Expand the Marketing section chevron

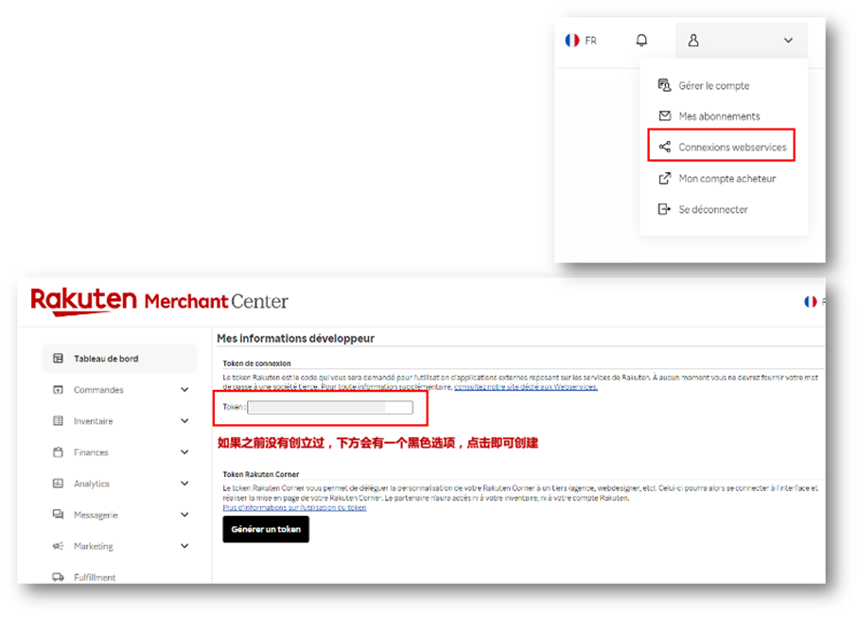pyautogui.click(x=184, y=546)
